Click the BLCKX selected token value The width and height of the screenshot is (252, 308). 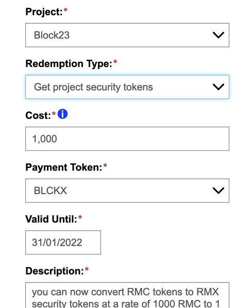[51, 191]
